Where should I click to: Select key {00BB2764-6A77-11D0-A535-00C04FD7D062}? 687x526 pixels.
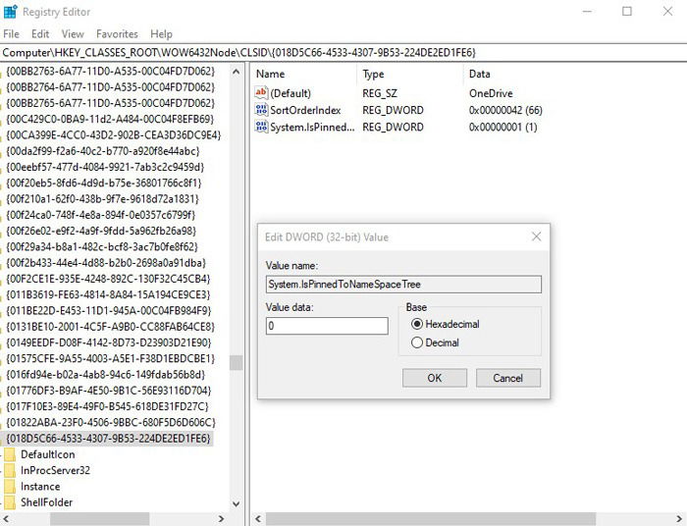coord(110,87)
